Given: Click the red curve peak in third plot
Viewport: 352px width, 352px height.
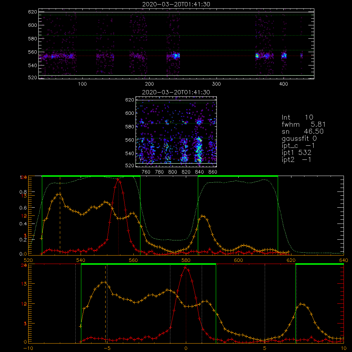Looking at the screenshot, I should 118,179.
